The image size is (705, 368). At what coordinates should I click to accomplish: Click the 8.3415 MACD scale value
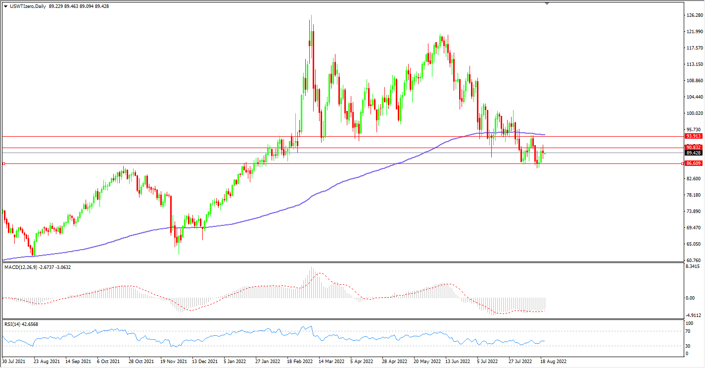pyautogui.click(x=693, y=267)
